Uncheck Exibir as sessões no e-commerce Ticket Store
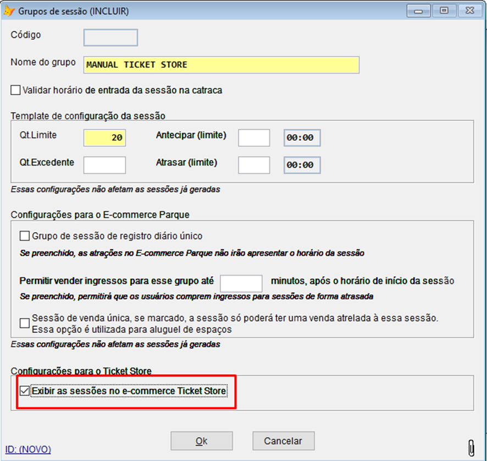The height and width of the screenshot is (461, 487). pyautogui.click(x=25, y=391)
